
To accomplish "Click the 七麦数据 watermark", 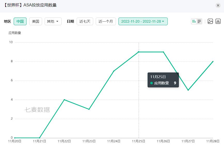I will 37,110.
